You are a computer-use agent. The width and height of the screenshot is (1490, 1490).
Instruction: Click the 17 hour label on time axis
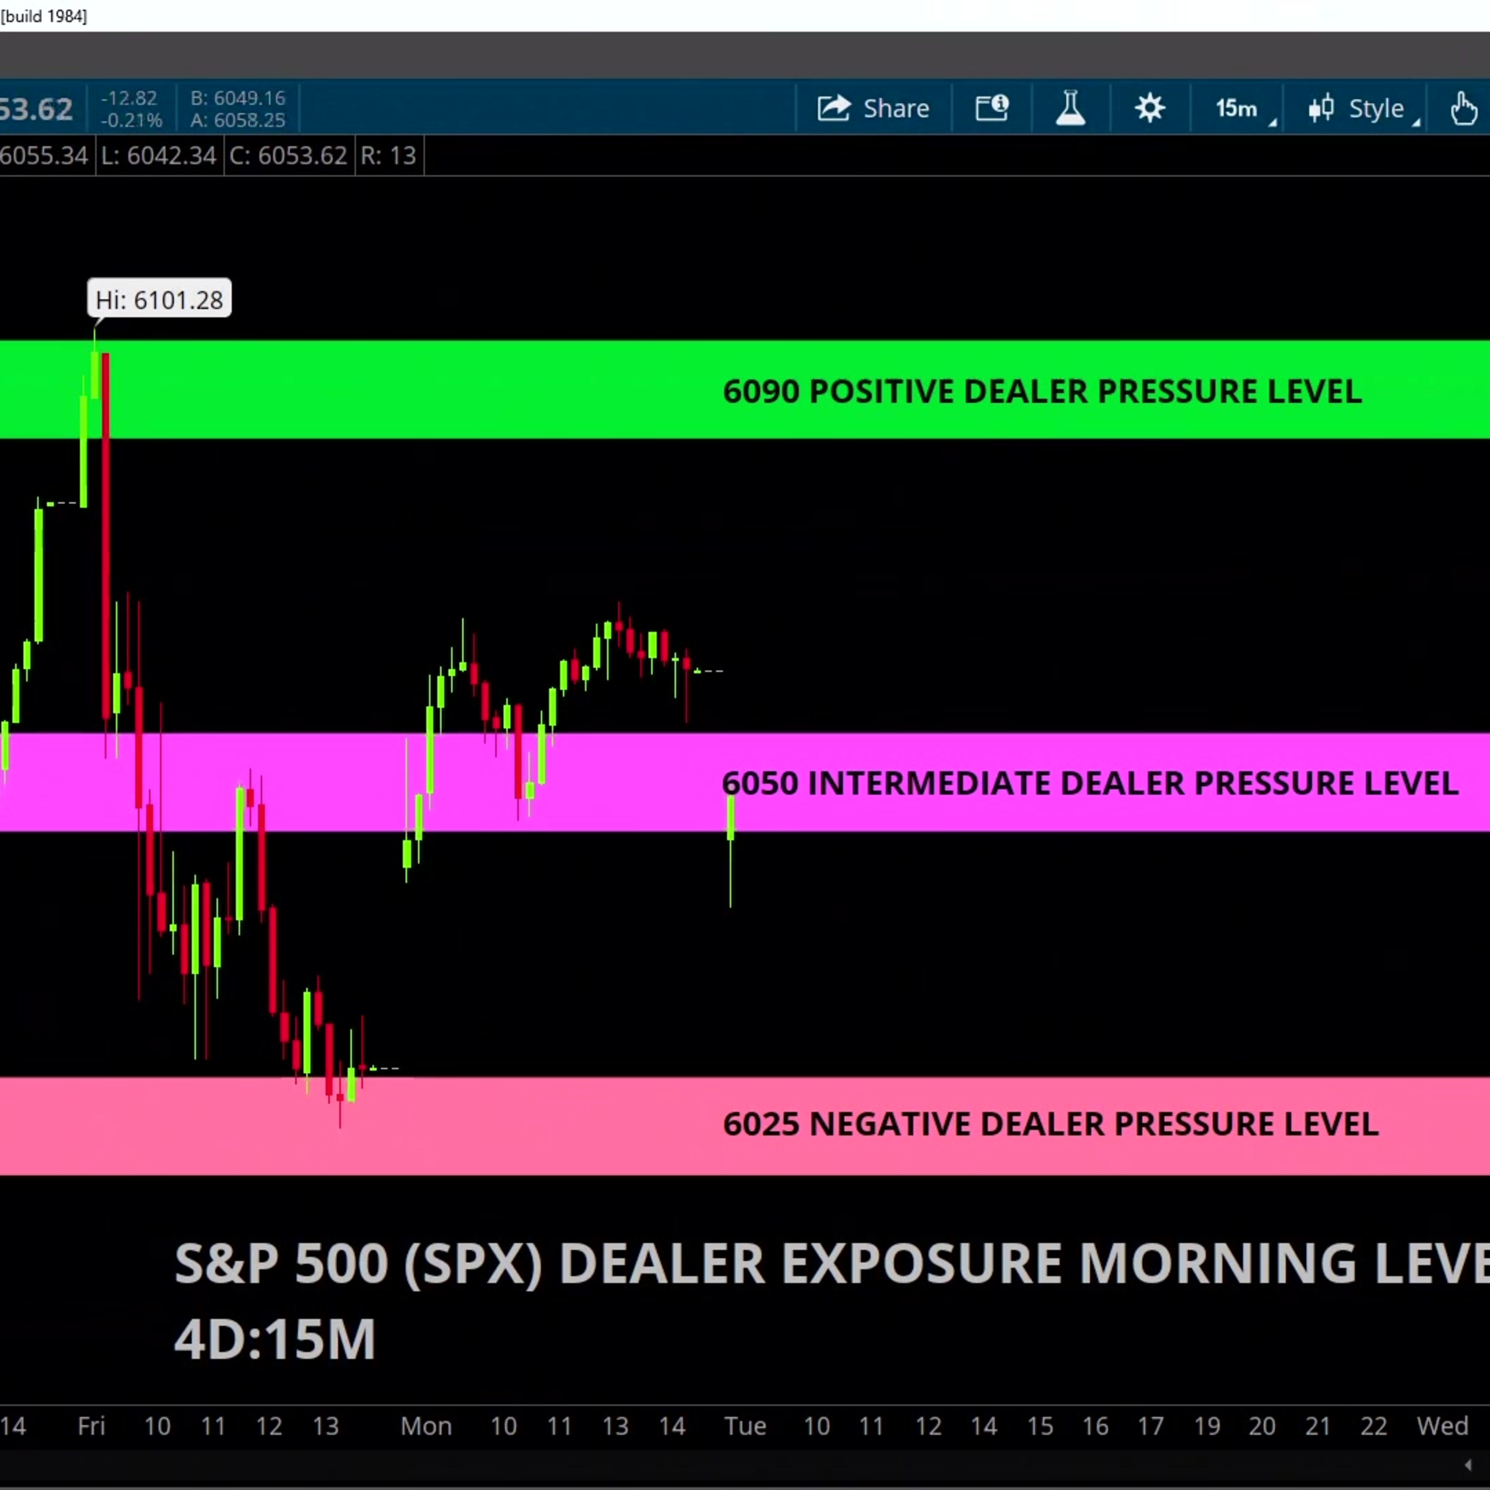click(1151, 1426)
